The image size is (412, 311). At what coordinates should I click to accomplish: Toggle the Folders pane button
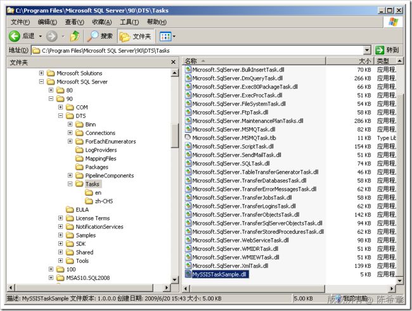(136, 36)
